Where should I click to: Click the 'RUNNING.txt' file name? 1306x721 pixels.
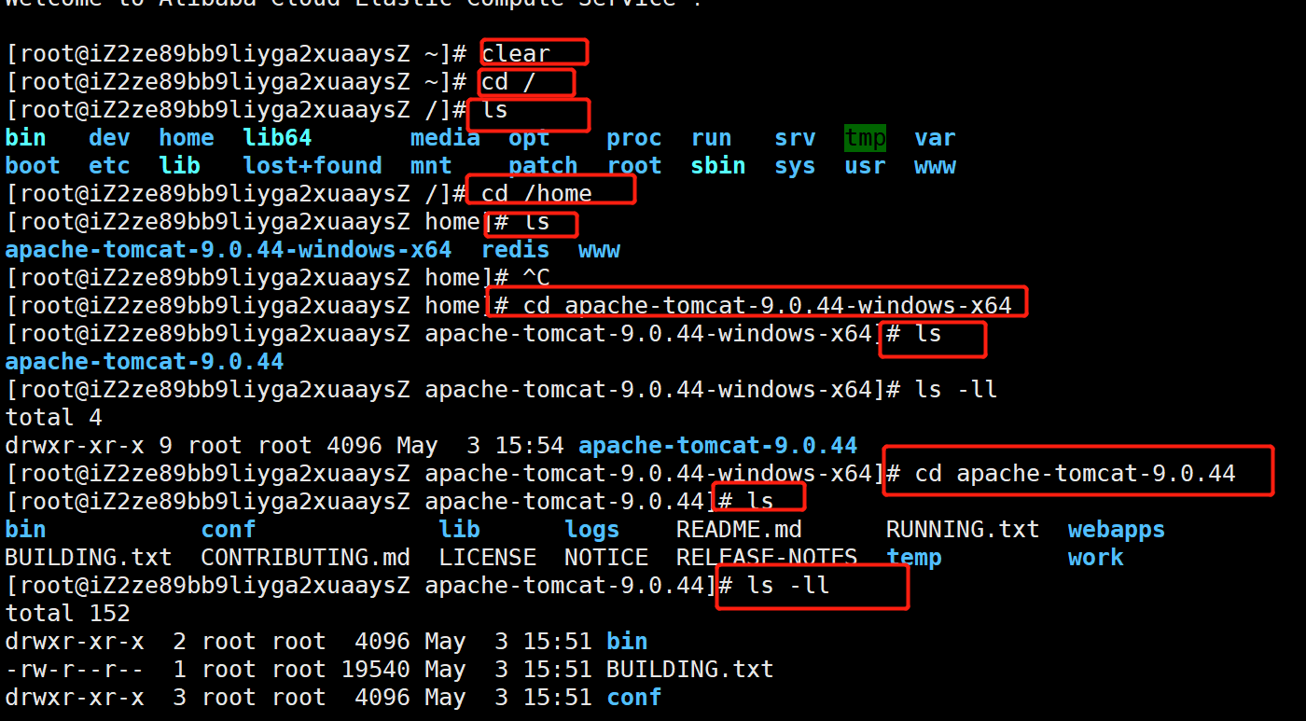click(963, 530)
